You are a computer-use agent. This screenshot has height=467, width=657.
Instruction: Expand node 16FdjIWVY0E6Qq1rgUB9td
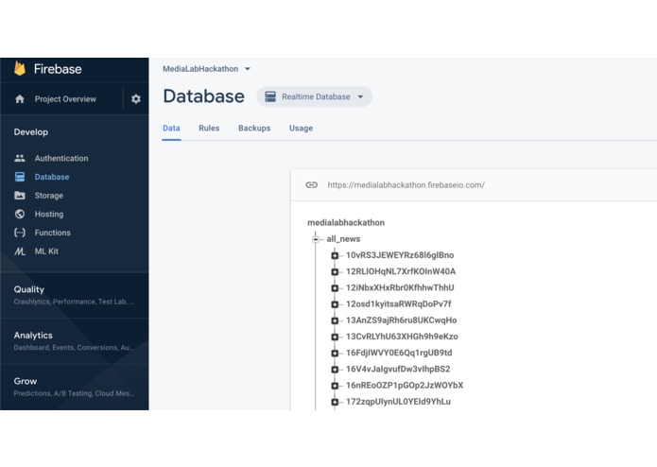point(335,354)
